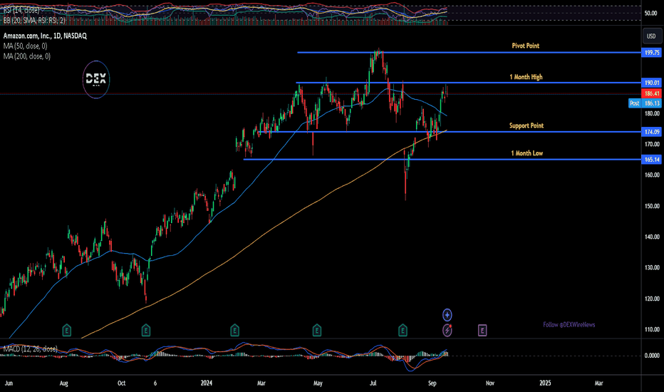Click the 120.00 price axis label
Viewport: 664px width, 392px height.
pos(652,299)
